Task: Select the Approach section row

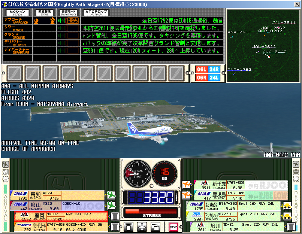Action: [17, 21]
